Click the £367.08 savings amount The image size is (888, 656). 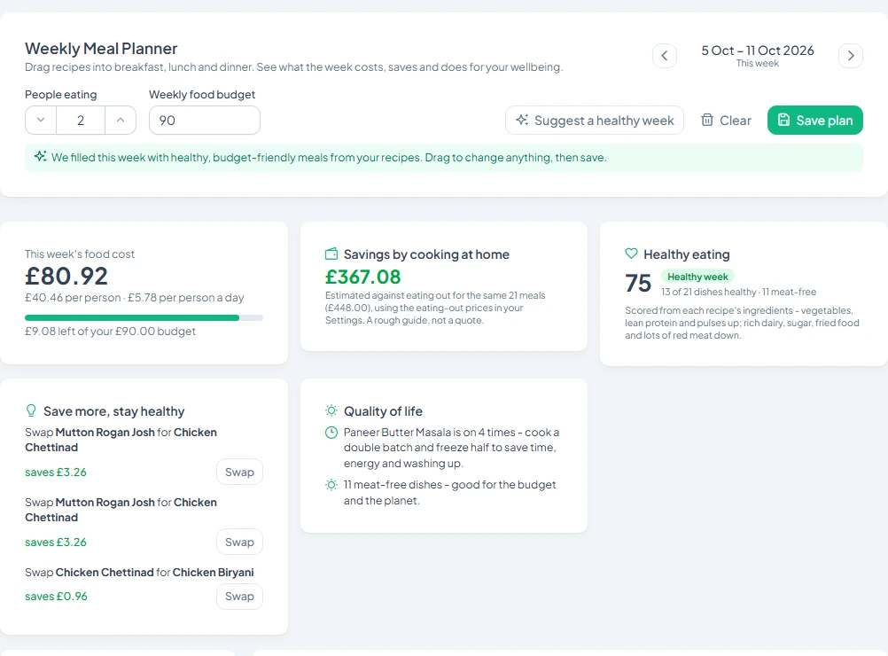click(363, 277)
